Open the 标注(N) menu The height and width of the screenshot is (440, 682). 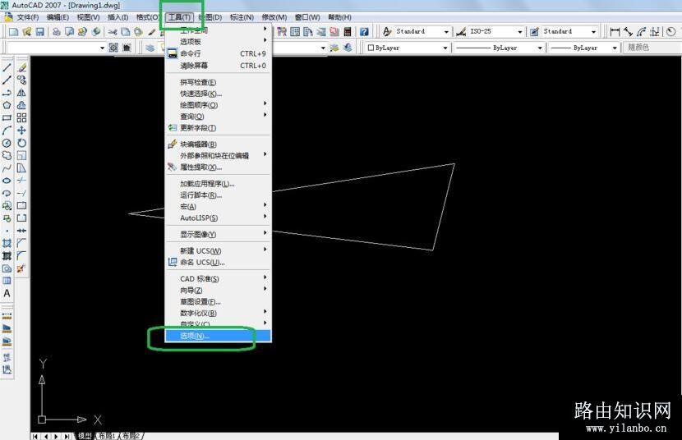[242, 17]
